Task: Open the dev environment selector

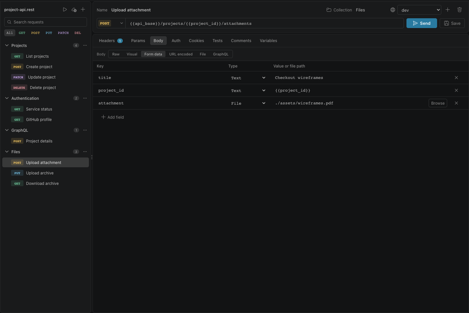Action: [x=419, y=10]
